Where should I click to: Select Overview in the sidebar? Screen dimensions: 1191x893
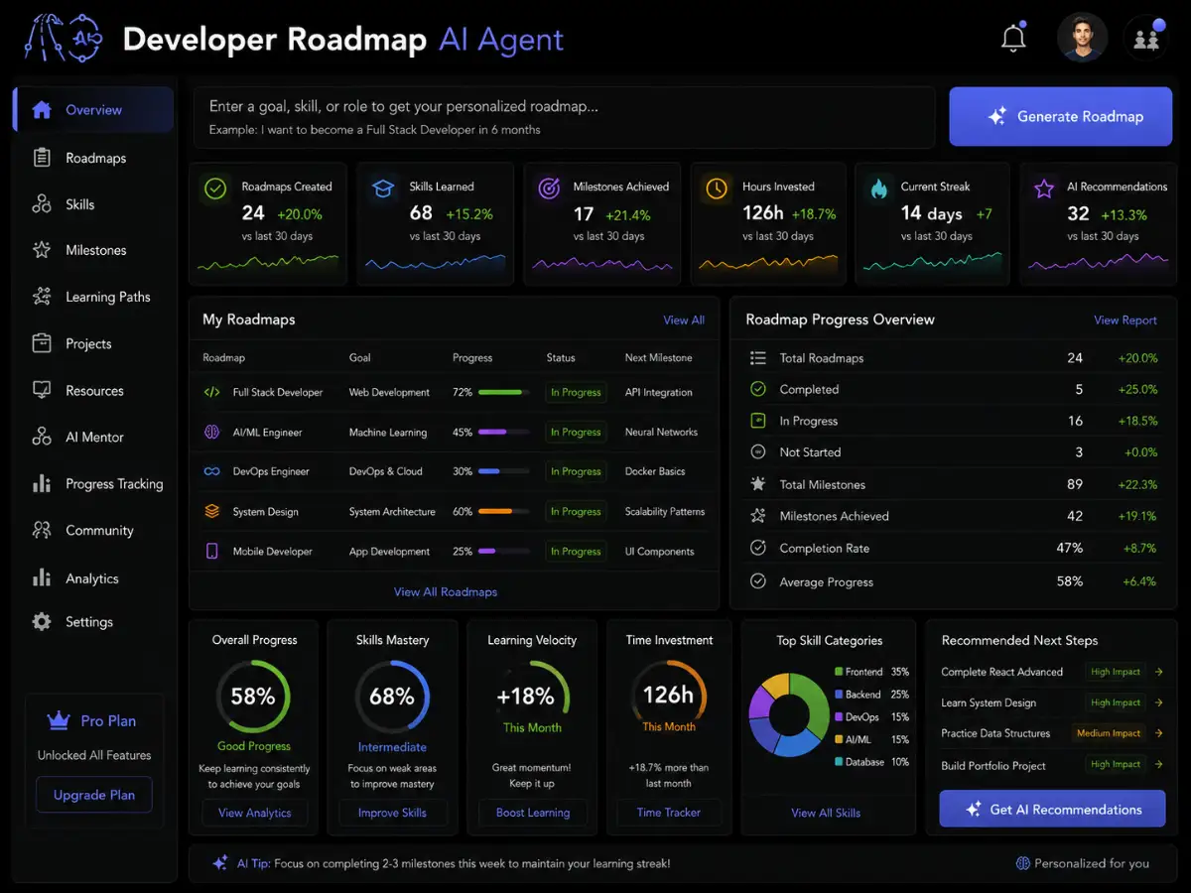pos(93,110)
